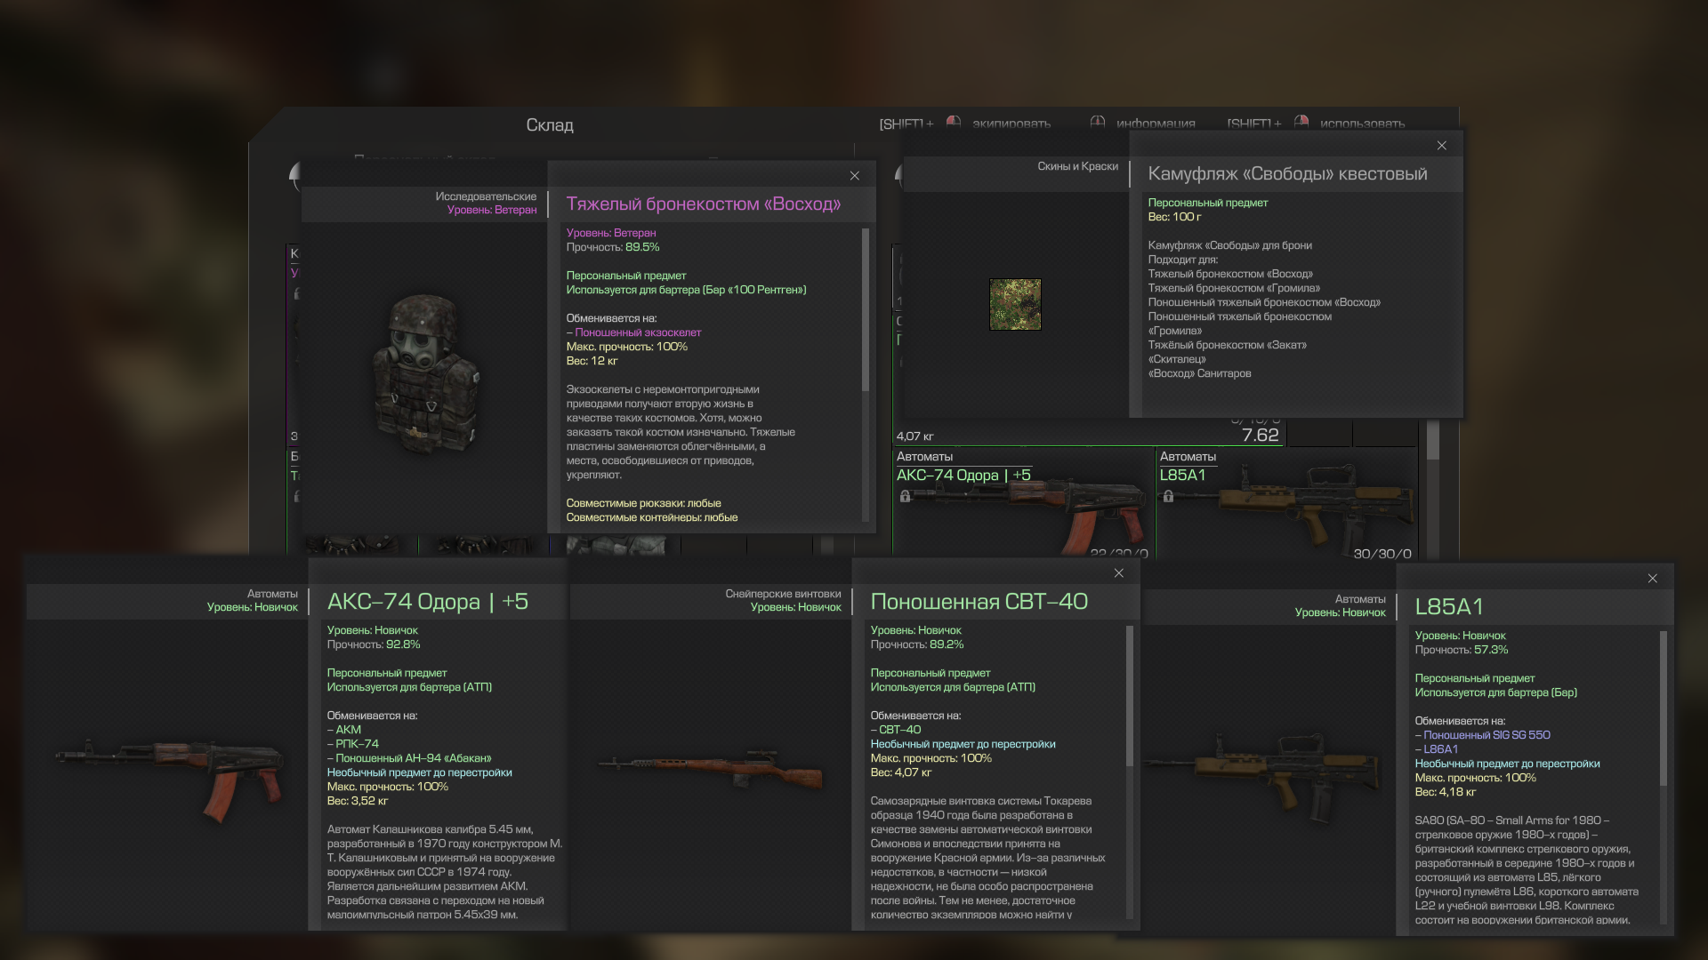Click the 4,07 кг weight label in inventory
The height and width of the screenshot is (960, 1708).
click(914, 436)
